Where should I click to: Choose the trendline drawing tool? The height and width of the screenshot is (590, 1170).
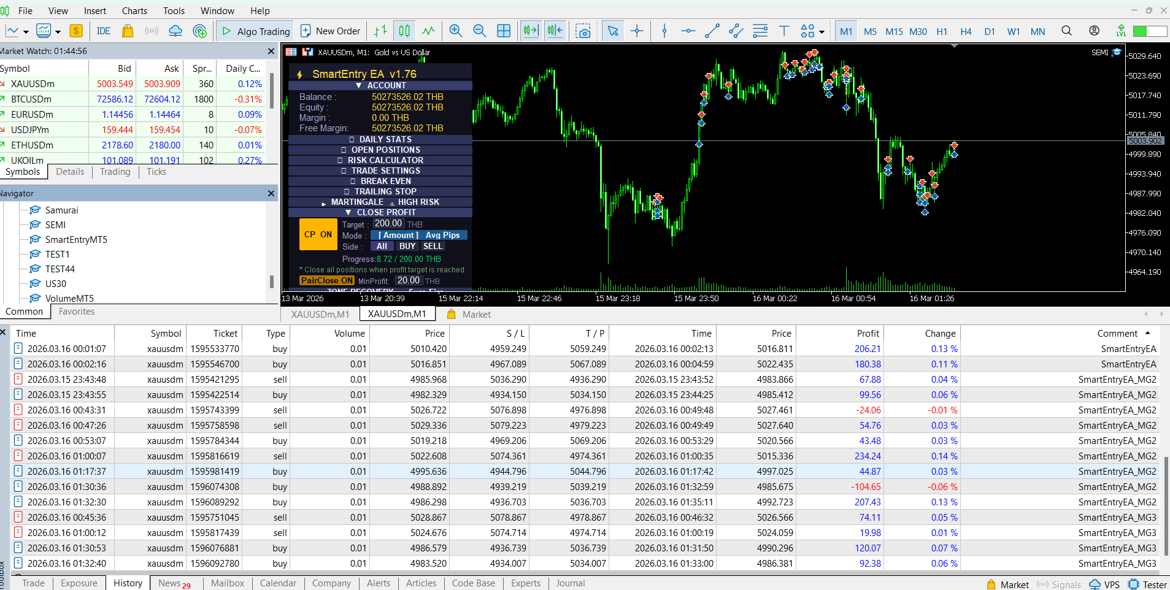(x=712, y=31)
